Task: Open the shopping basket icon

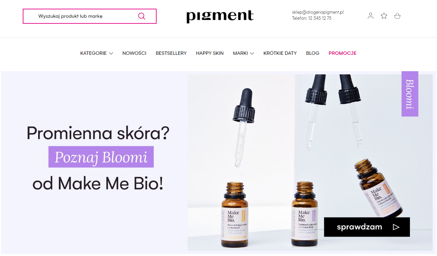Action: [x=397, y=16]
